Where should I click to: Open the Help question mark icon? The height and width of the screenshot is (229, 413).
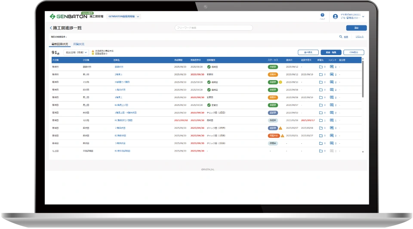click(322, 15)
